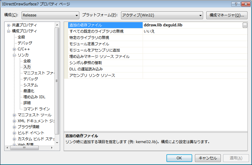This screenshot has width=252, height=165.
Task: Expand the 共通プロパティ node
Action: (8, 25)
